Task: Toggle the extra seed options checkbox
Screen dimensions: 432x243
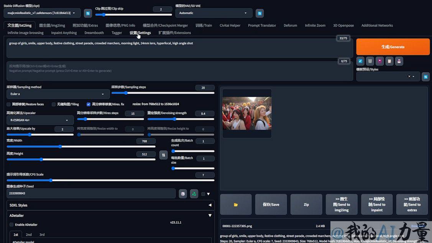Action: [x=203, y=194]
